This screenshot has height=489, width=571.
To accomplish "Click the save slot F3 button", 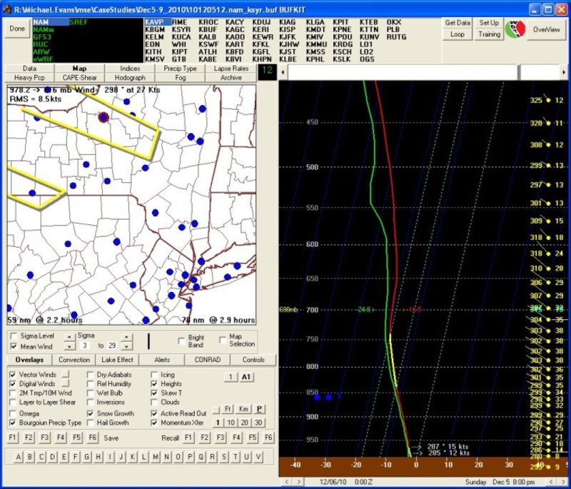I will [45, 438].
